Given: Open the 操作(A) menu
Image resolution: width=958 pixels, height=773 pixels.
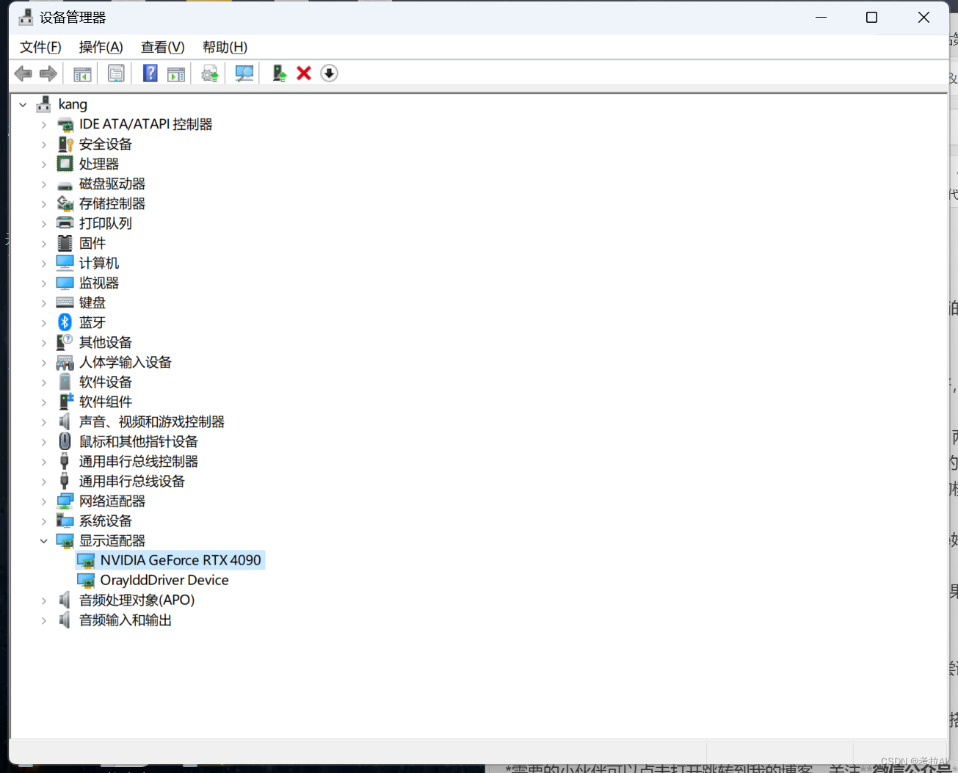Looking at the screenshot, I should tap(101, 47).
